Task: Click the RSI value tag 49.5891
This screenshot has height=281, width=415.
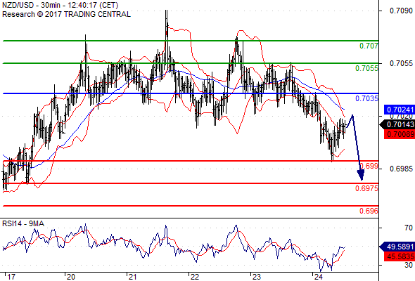Action: point(397,247)
